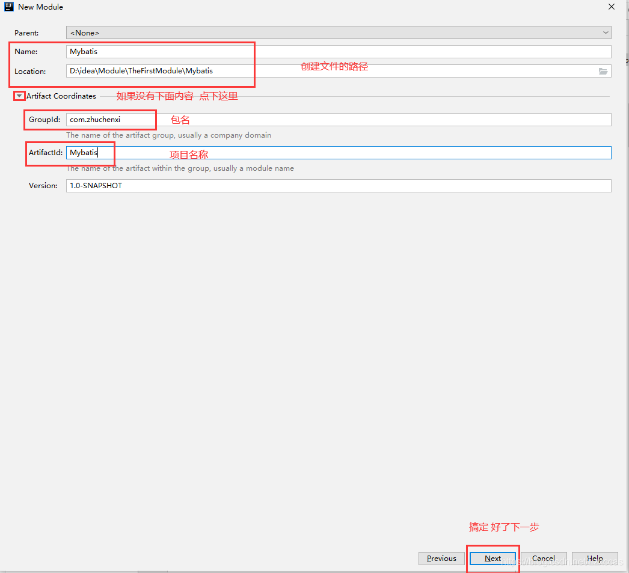Click the Version label
629x573 pixels.
coord(43,186)
